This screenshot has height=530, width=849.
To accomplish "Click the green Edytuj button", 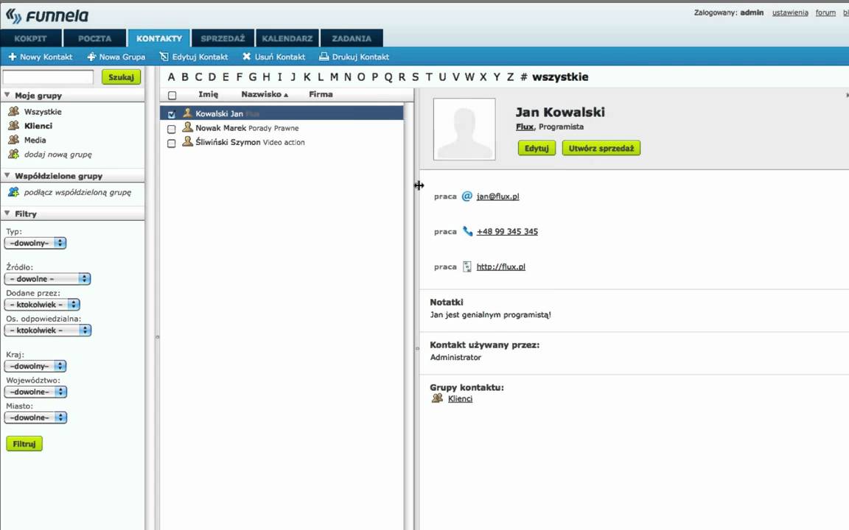I will (537, 148).
